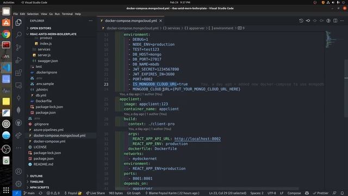
Task: Open appserver dropdown in breadcrumb
Action: coord(195,28)
